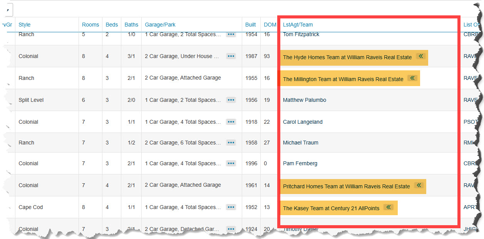The height and width of the screenshot is (239, 484).
Task: Sort by the Beds column header
Action: [112, 25]
